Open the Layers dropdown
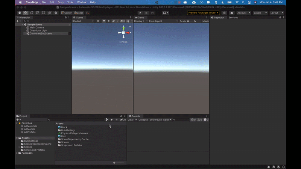Viewport: 301px width, 169px height. pyautogui.click(x=260, y=13)
